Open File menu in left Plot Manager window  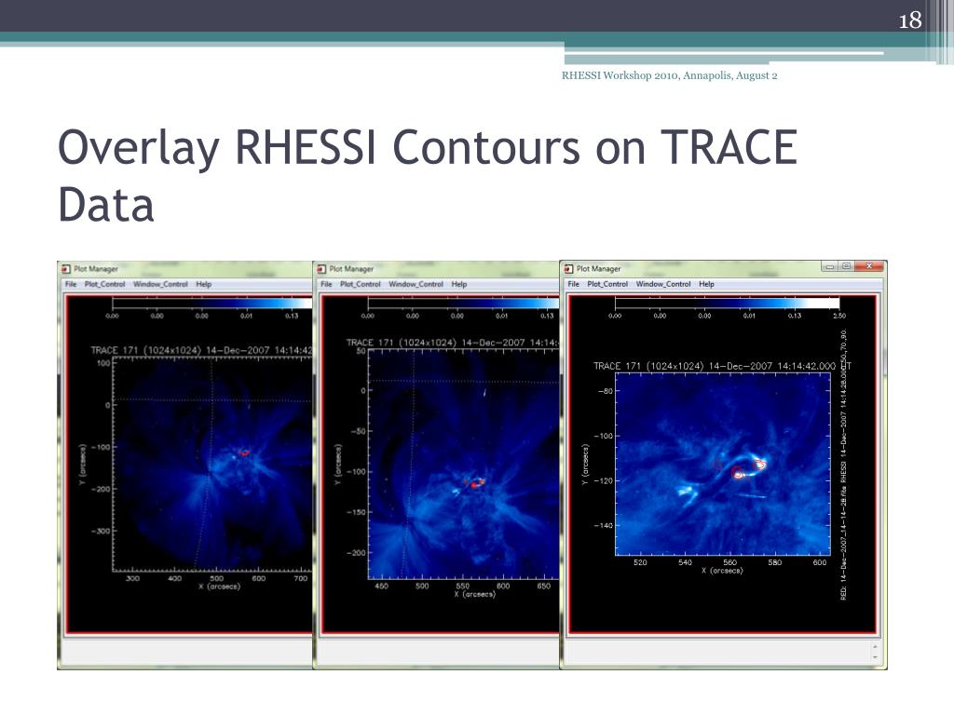[x=71, y=285]
